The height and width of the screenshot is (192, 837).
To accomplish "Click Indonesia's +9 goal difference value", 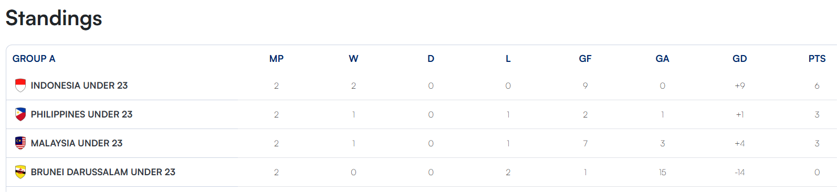I will (x=739, y=86).
